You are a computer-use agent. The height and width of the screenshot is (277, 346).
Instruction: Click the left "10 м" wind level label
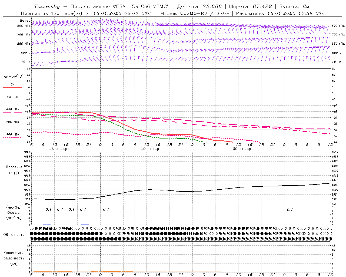[x=26, y=62]
